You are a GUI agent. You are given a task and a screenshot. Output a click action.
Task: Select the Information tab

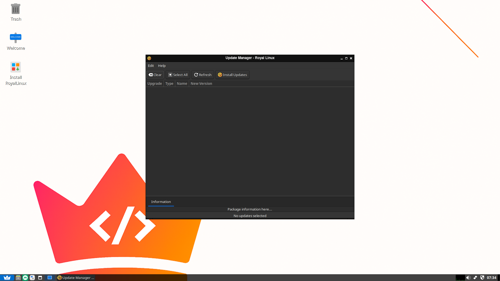(x=161, y=202)
